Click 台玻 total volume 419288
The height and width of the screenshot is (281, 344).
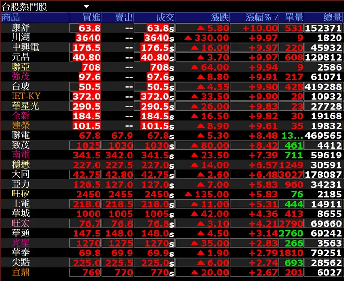point(323,87)
